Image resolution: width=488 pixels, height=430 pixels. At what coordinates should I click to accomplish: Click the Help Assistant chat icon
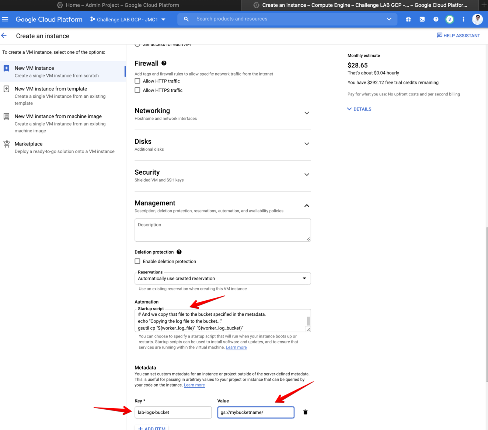pos(439,35)
